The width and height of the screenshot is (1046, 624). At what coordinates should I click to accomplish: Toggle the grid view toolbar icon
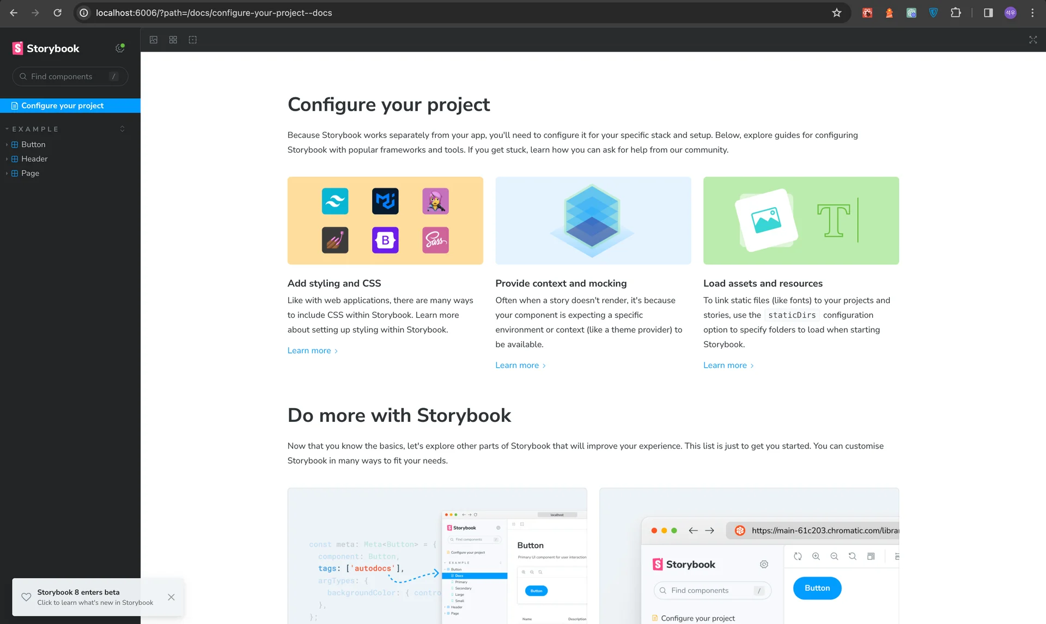(173, 40)
